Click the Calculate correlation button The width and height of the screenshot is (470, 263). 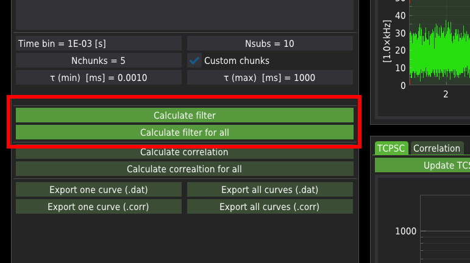tap(184, 152)
